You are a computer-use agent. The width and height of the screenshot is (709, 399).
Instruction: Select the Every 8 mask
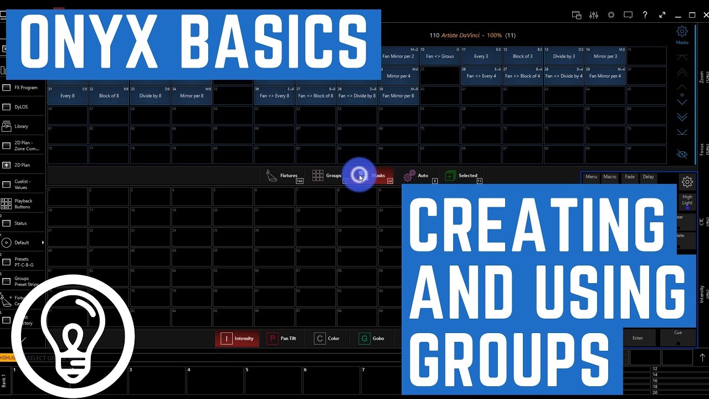67,95
